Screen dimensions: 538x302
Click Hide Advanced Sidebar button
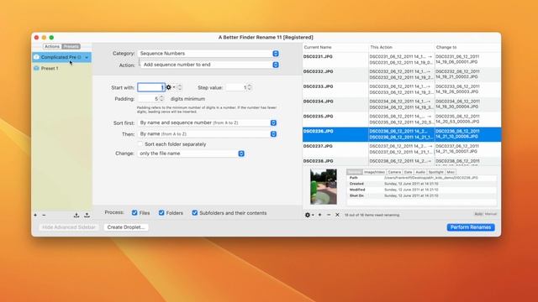(69, 227)
